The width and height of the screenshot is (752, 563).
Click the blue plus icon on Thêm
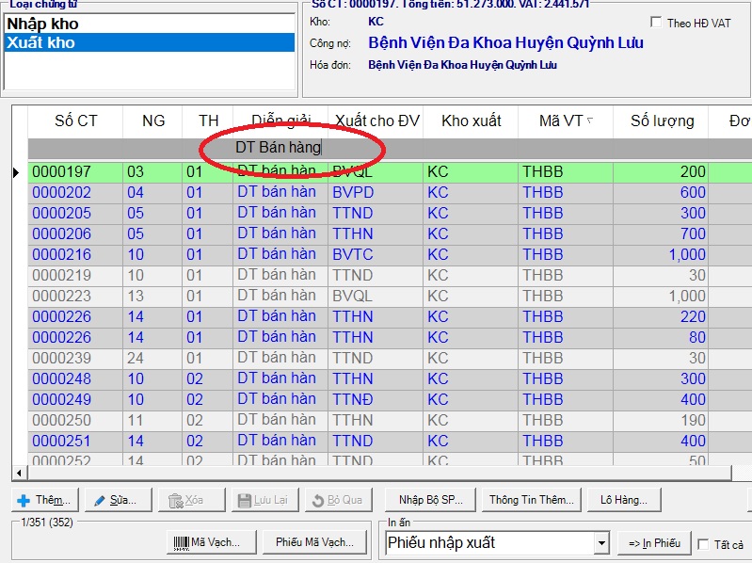point(23,501)
